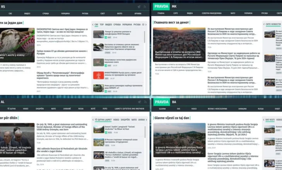The image size is (282, 170).
Task: Open the ХИМАРС howitzer story thumbnail in RS feed
Action: tap(99, 88)
